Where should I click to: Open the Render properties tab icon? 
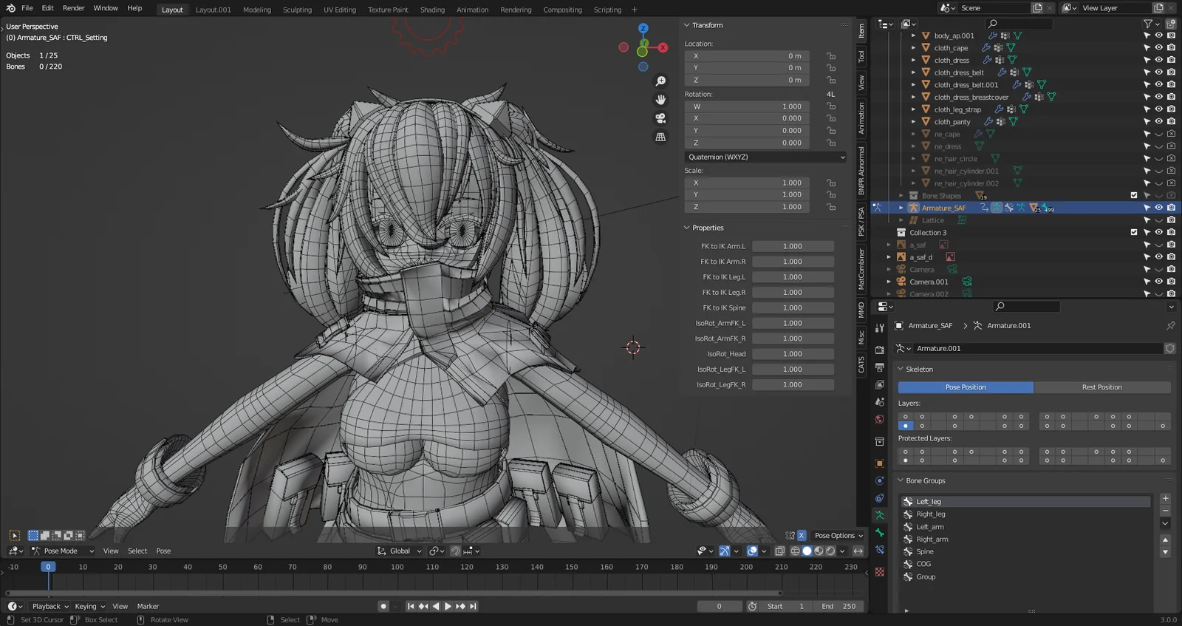click(x=879, y=349)
